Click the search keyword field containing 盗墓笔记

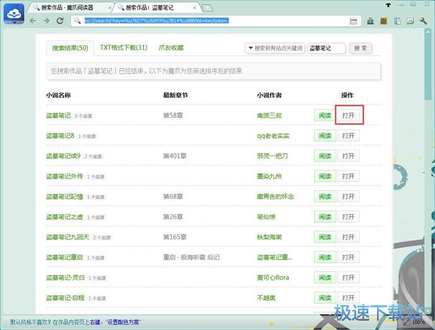325,48
